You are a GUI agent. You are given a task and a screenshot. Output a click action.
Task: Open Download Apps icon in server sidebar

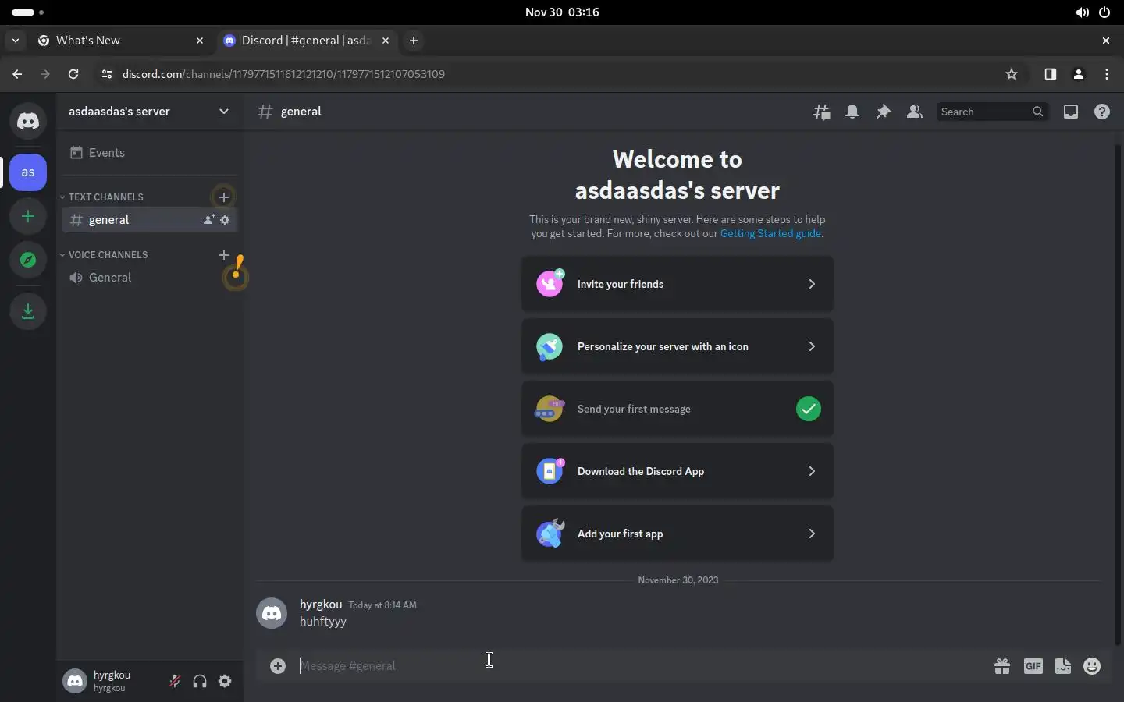coord(28,311)
